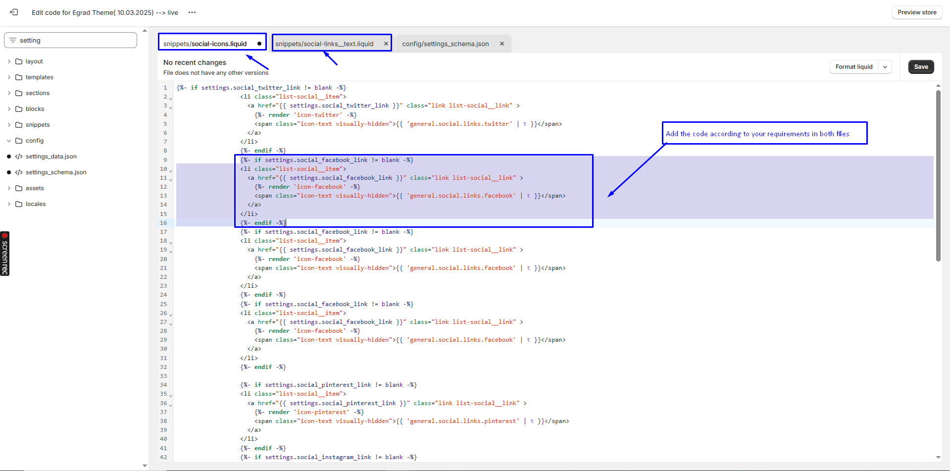The width and height of the screenshot is (950, 471).
Task: Fold code at line 35 gutter arrow
Action: (x=171, y=395)
